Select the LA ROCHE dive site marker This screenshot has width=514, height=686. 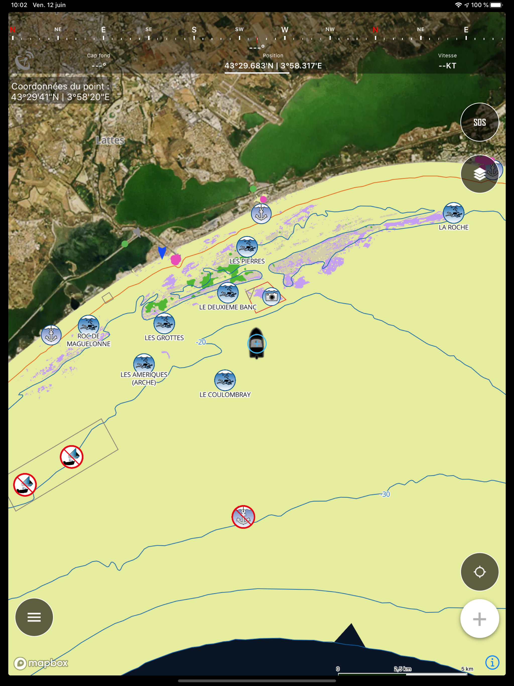pyautogui.click(x=453, y=213)
